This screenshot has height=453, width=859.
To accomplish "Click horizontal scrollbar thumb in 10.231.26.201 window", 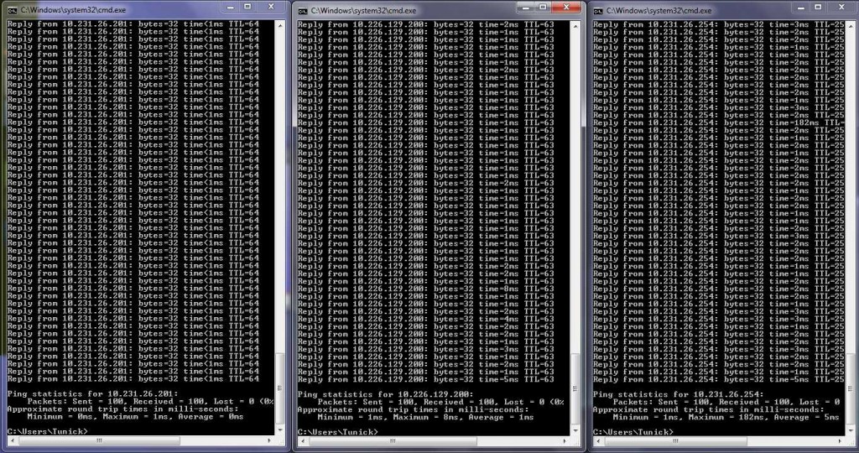I will (99, 441).
